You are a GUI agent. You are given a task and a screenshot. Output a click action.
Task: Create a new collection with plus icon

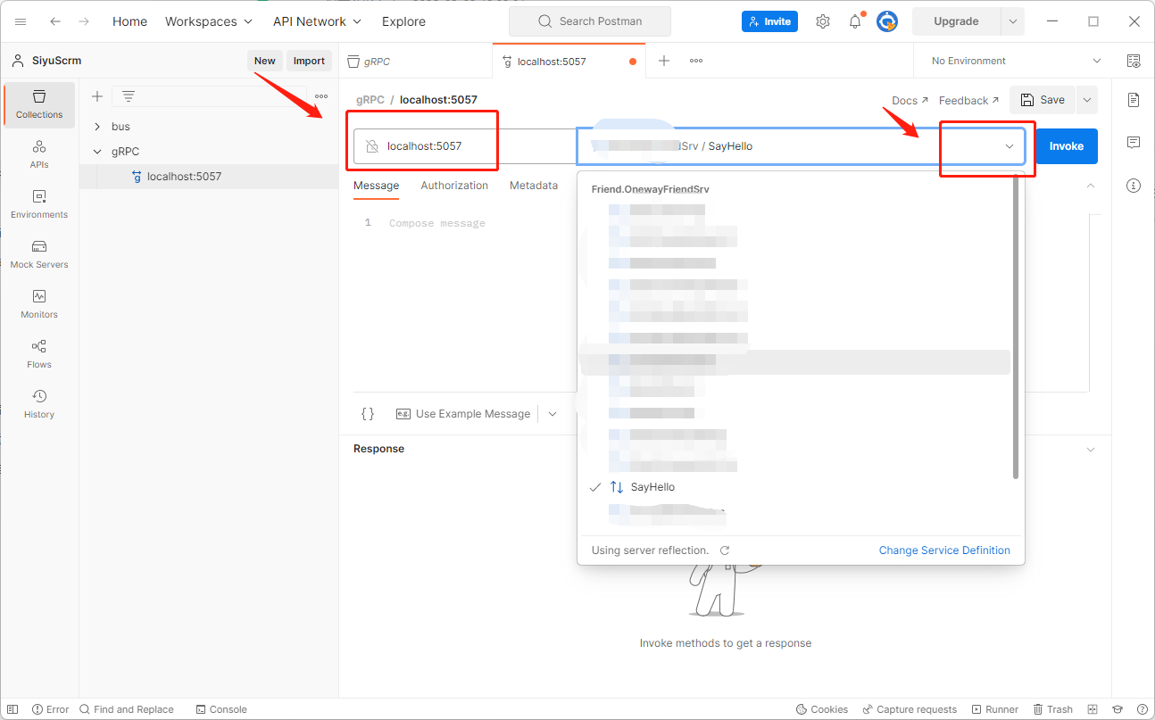[97, 96]
